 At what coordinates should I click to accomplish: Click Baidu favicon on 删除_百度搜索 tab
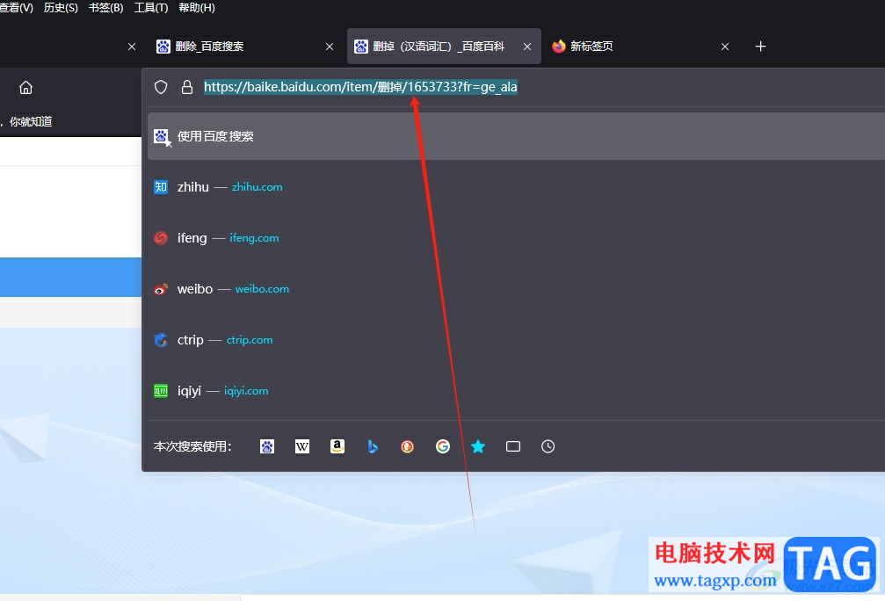coord(163,47)
